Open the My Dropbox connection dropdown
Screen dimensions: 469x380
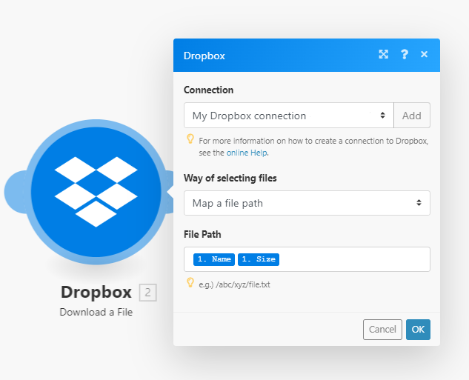(x=288, y=116)
